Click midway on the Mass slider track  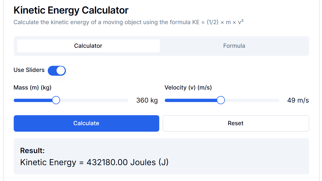pos(71,100)
